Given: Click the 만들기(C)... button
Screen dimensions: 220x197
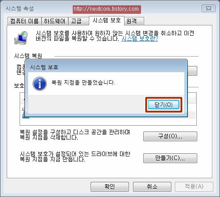Looking at the screenshot, I should (x=170, y=158).
